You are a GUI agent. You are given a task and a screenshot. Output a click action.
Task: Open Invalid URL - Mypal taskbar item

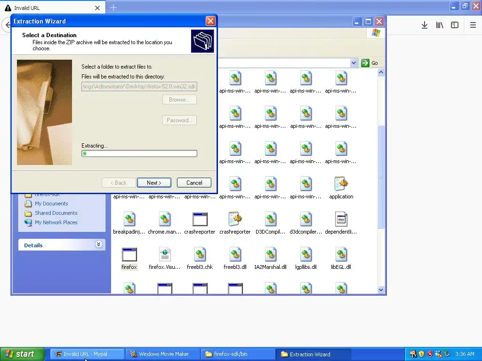[87, 354]
